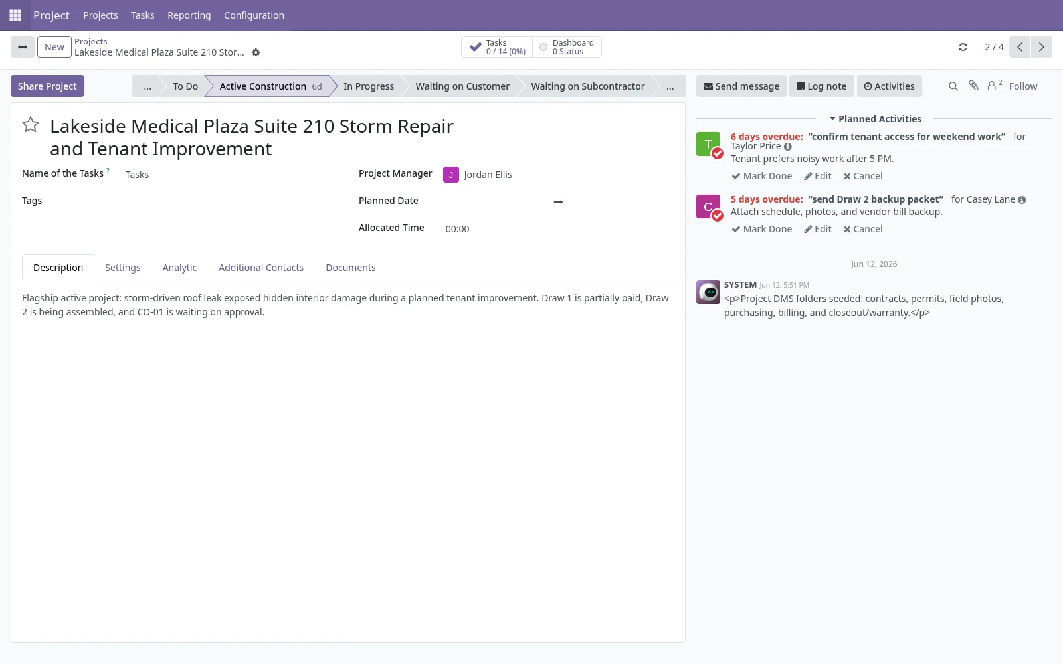The width and height of the screenshot is (1063, 664).
Task: Open the gear actions menu beside the breadcrumb
Action: coord(256,52)
